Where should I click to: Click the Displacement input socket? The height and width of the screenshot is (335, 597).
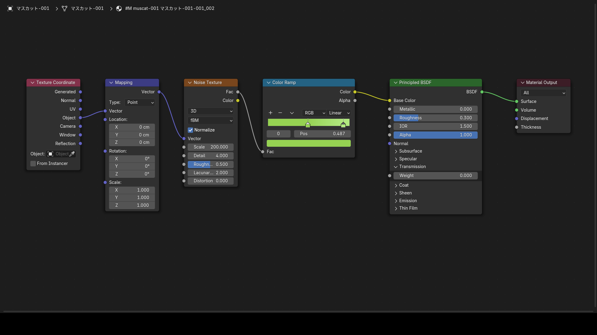[x=517, y=118]
